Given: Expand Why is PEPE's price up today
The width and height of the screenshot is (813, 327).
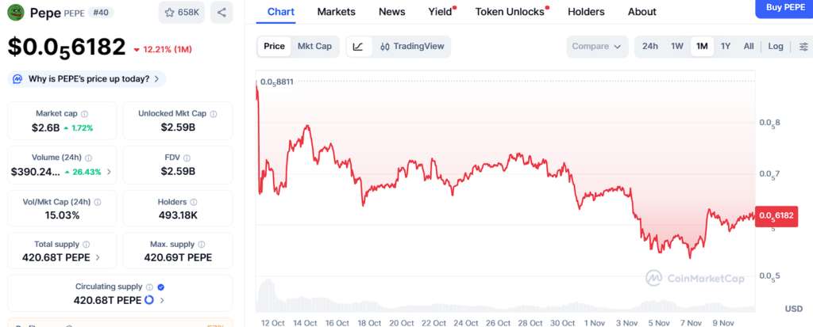Looking at the screenshot, I should pyautogui.click(x=86, y=78).
